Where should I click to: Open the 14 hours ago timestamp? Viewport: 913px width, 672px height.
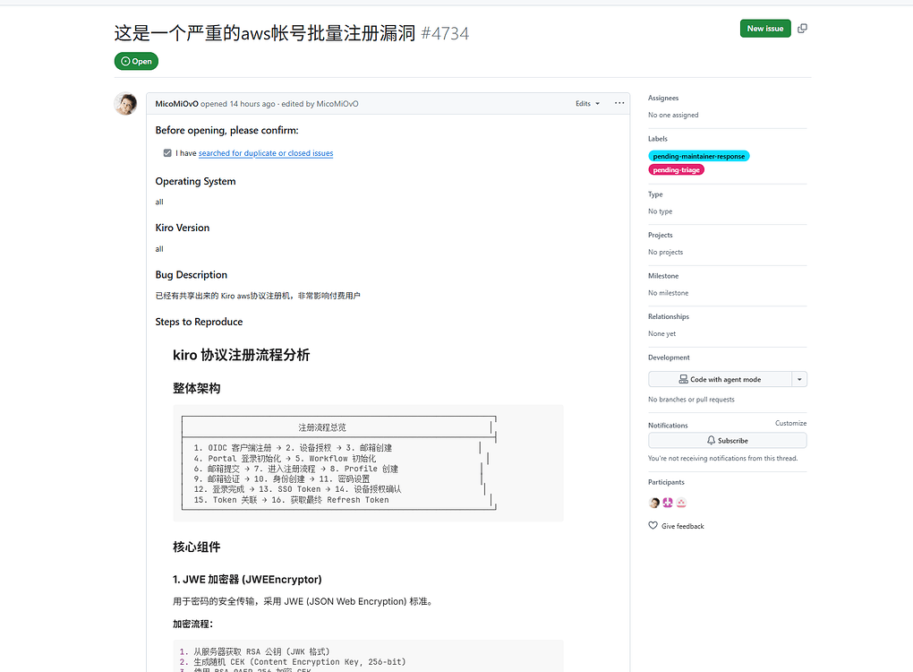click(x=252, y=104)
